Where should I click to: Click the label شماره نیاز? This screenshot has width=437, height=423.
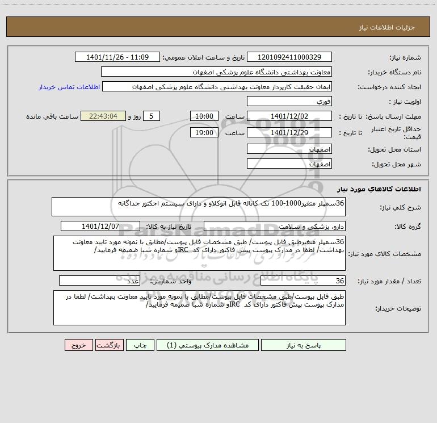405,57
